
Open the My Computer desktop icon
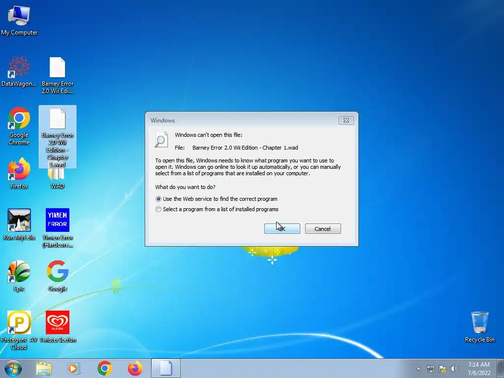(19, 20)
